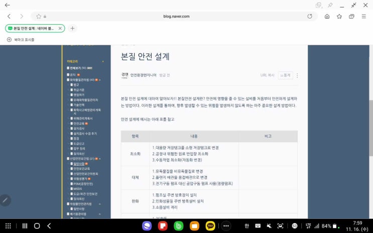Switch to the 본질 안전 설계 browser tab
Screen dimensions: 373x233
pos(35,28)
